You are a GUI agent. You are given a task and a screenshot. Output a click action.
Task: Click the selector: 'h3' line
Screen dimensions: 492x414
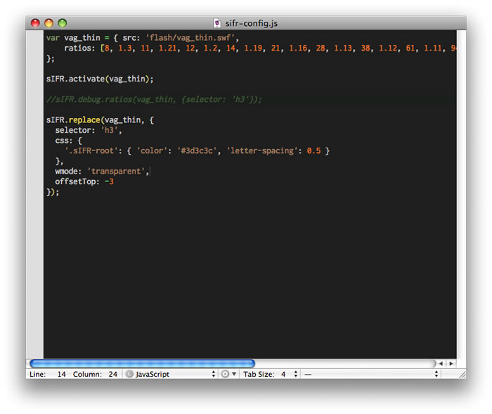(x=89, y=130)
